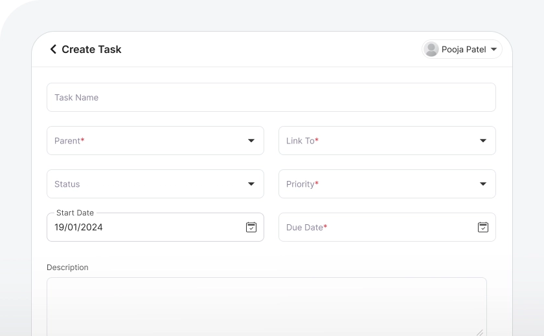
Task: Click the Parent field dropdown arrow
Action: pyautogui.click(x=251, y=141)
